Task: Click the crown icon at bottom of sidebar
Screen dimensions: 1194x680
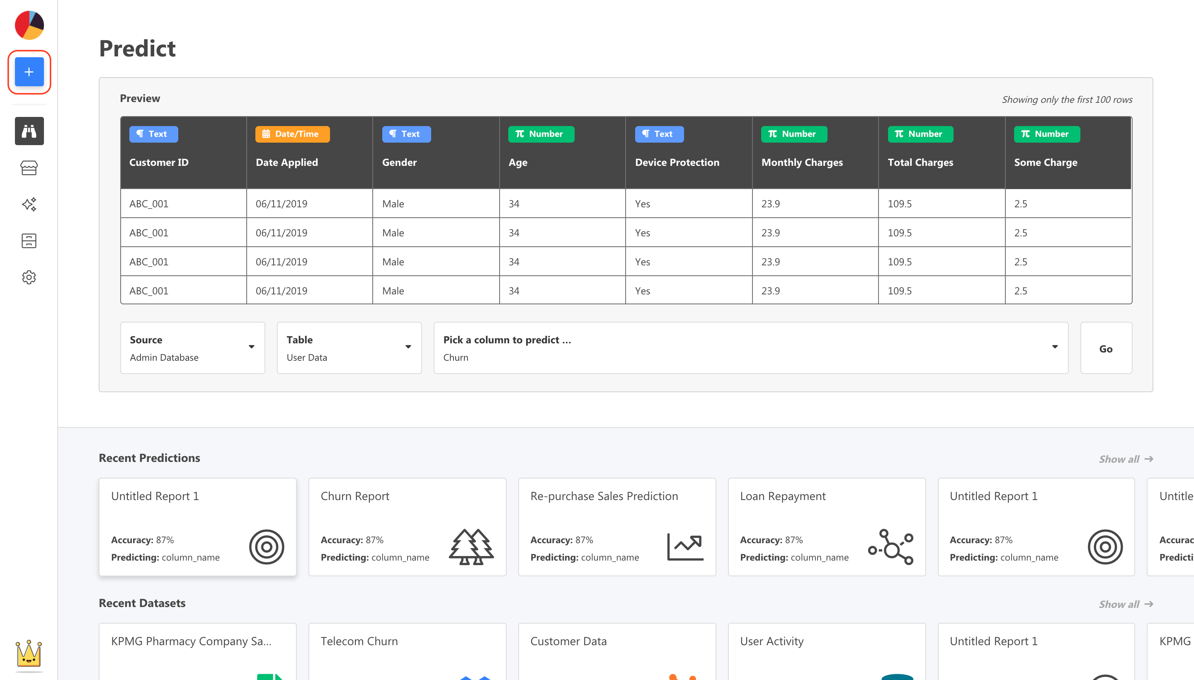Action: click(x=29, y=653)
